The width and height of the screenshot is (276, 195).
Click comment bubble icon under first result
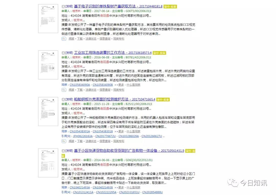tap(64, 38)
